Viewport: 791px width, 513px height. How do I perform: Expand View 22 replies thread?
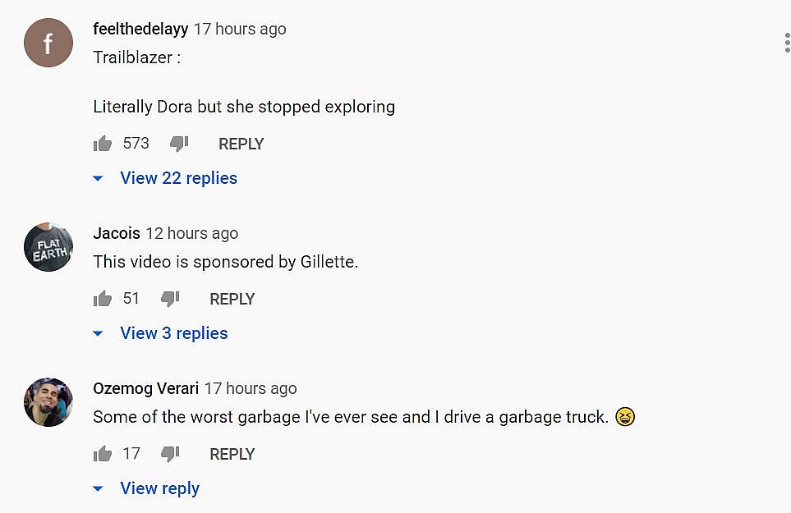click(x=178, y=178)
